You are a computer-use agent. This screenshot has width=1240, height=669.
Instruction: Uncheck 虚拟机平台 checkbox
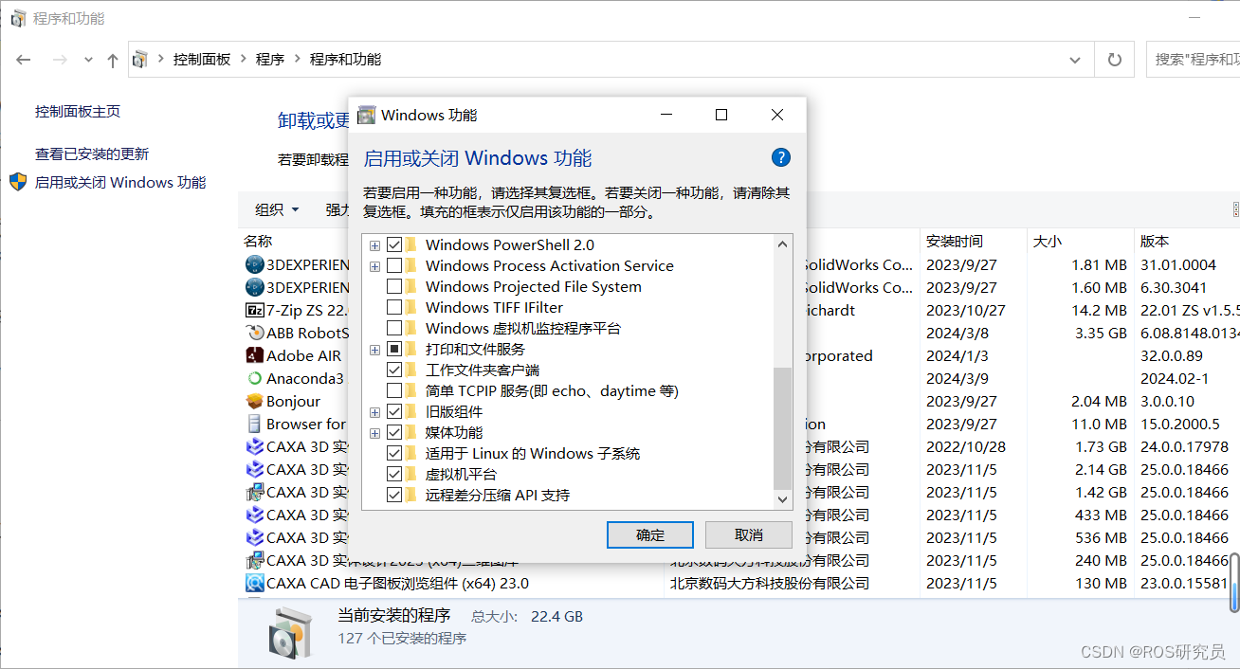(x=394, y=474)
